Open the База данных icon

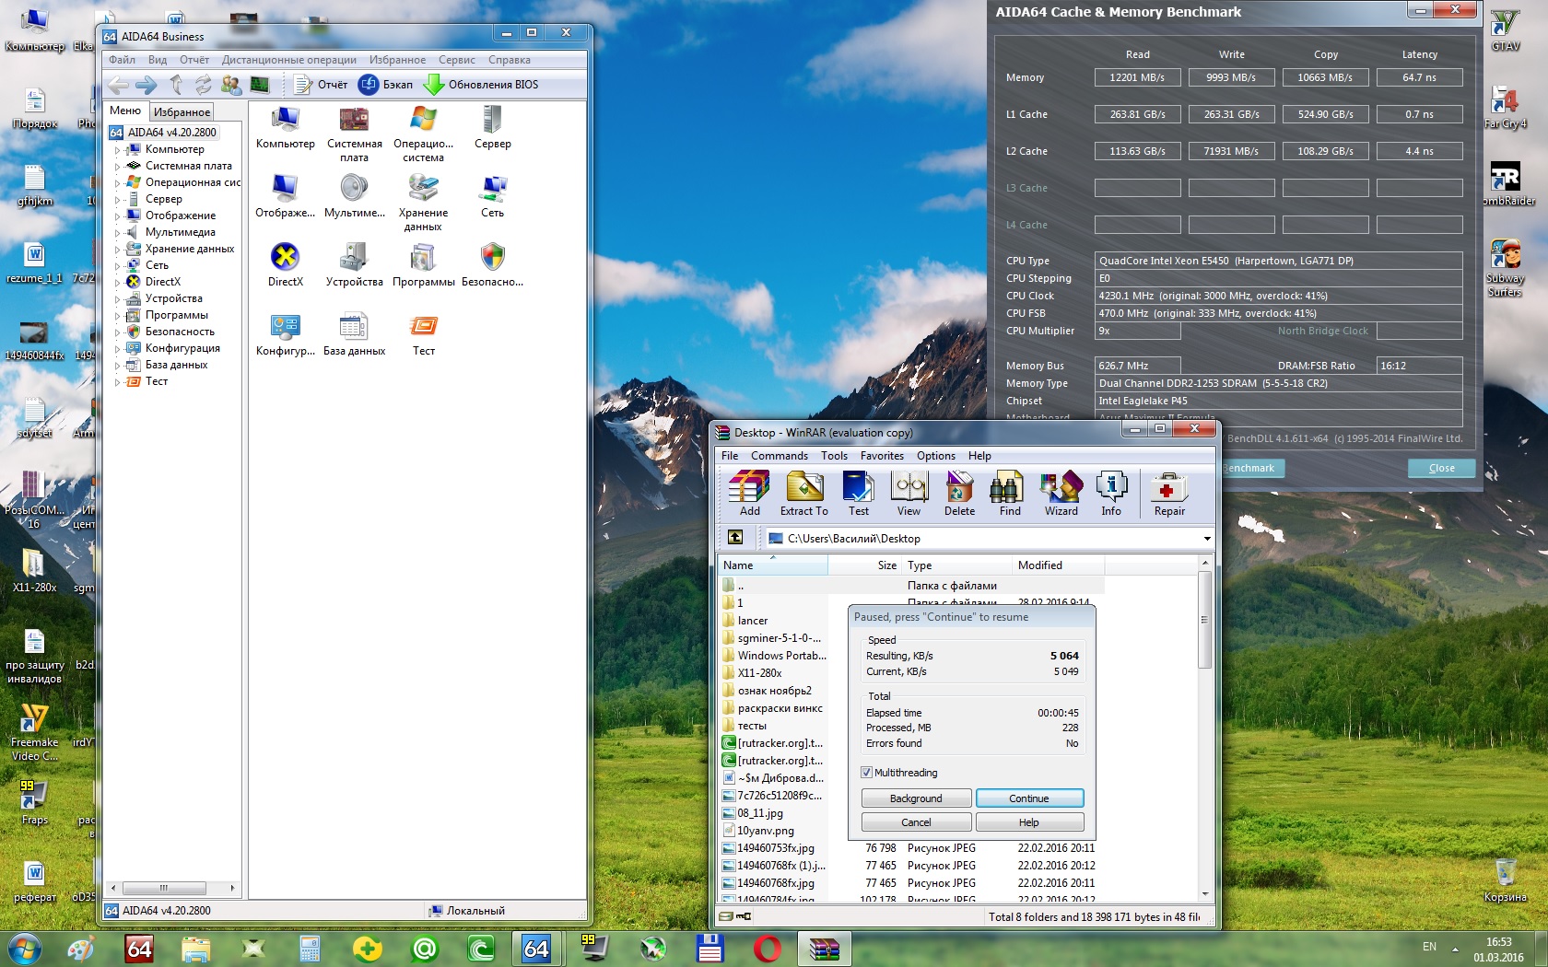pos(354,334)
